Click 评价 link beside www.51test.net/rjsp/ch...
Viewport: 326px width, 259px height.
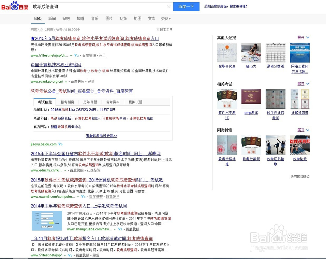102,55
